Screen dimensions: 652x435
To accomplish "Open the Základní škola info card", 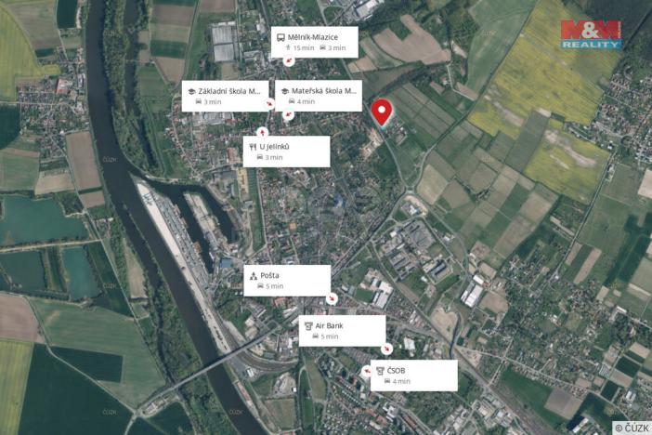I will (x=225, y=96).
